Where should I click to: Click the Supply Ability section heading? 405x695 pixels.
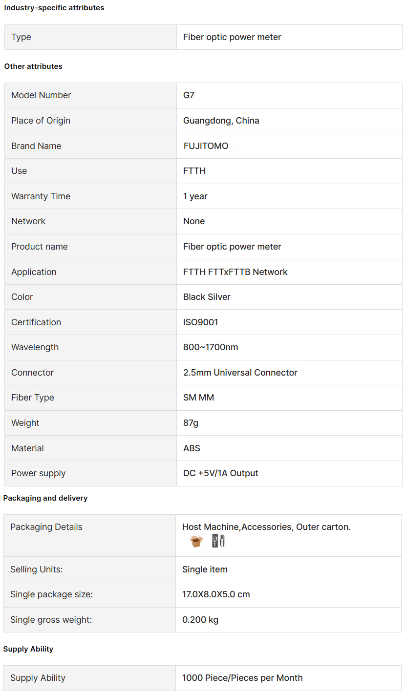pyautogui.click(x=28, y=649)
